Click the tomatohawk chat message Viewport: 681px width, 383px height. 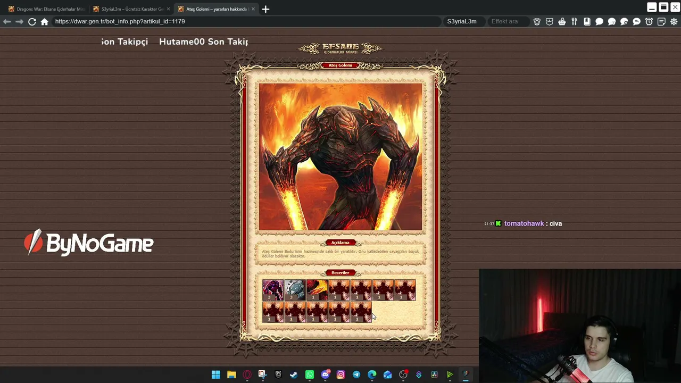tap(523, 223)
